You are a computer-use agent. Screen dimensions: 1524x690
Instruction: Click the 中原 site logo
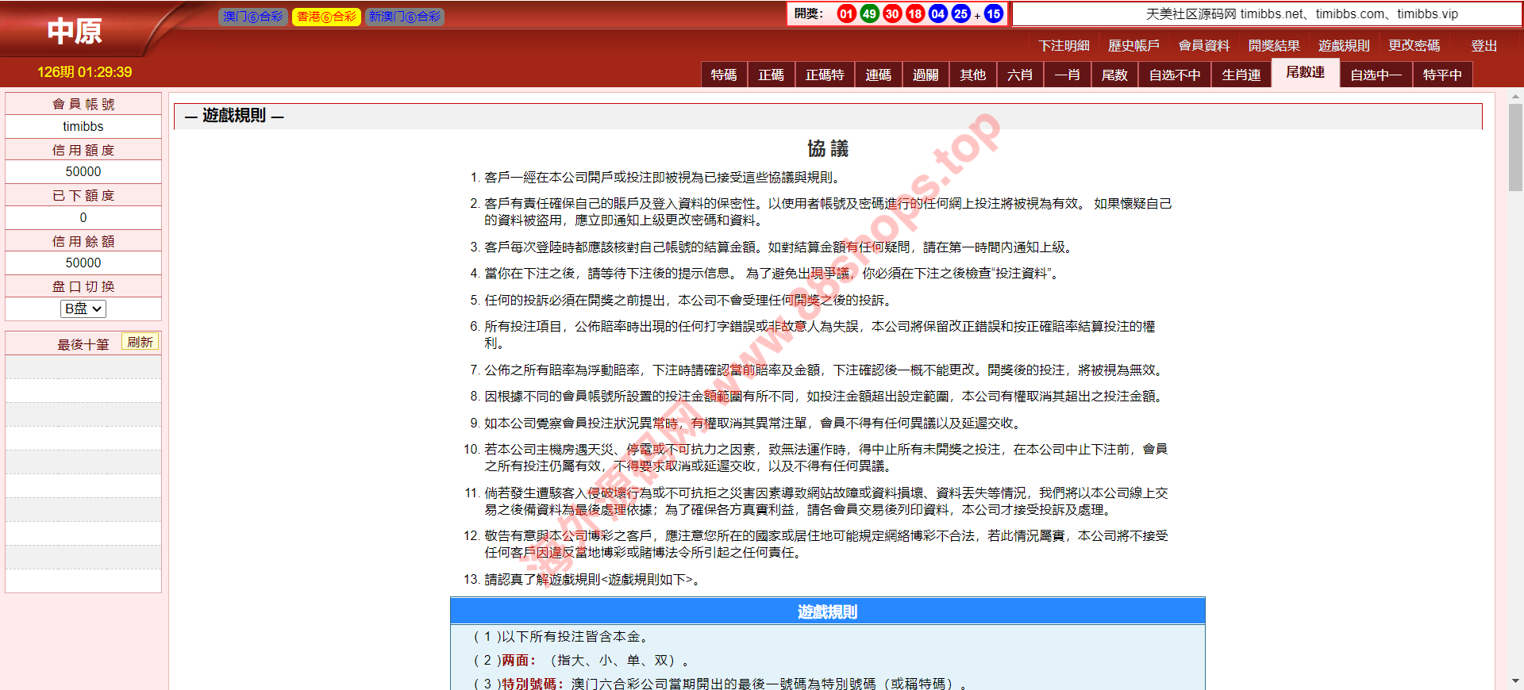click(75, 31)
